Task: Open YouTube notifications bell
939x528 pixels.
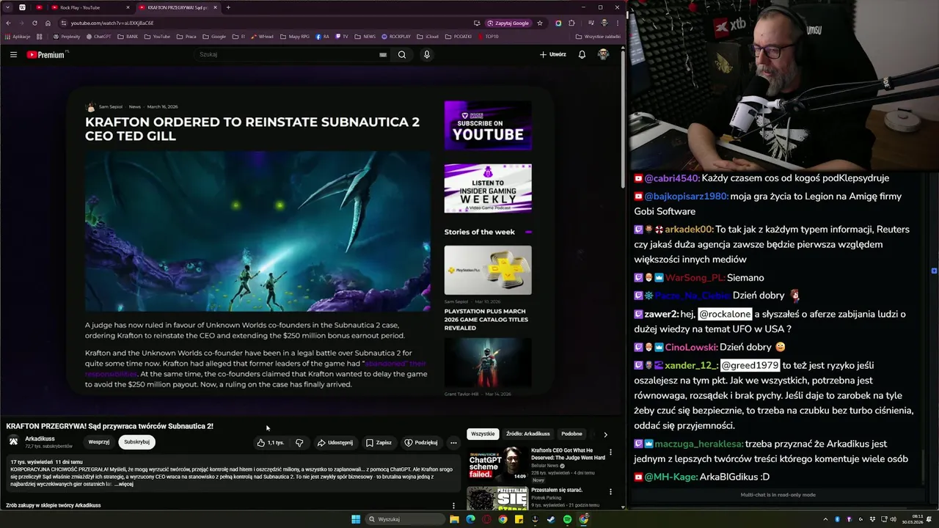Action: [x=582, y=54]
